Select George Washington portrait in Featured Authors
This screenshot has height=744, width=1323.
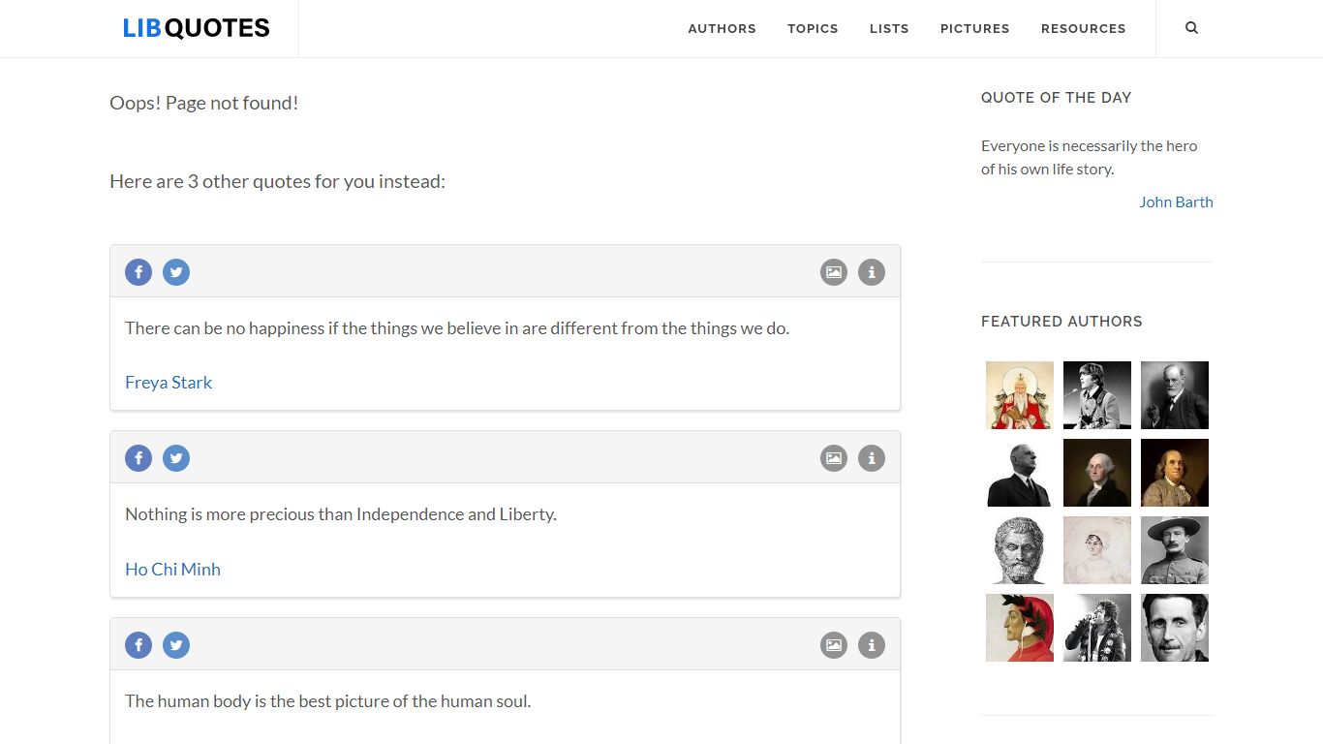1097,473
